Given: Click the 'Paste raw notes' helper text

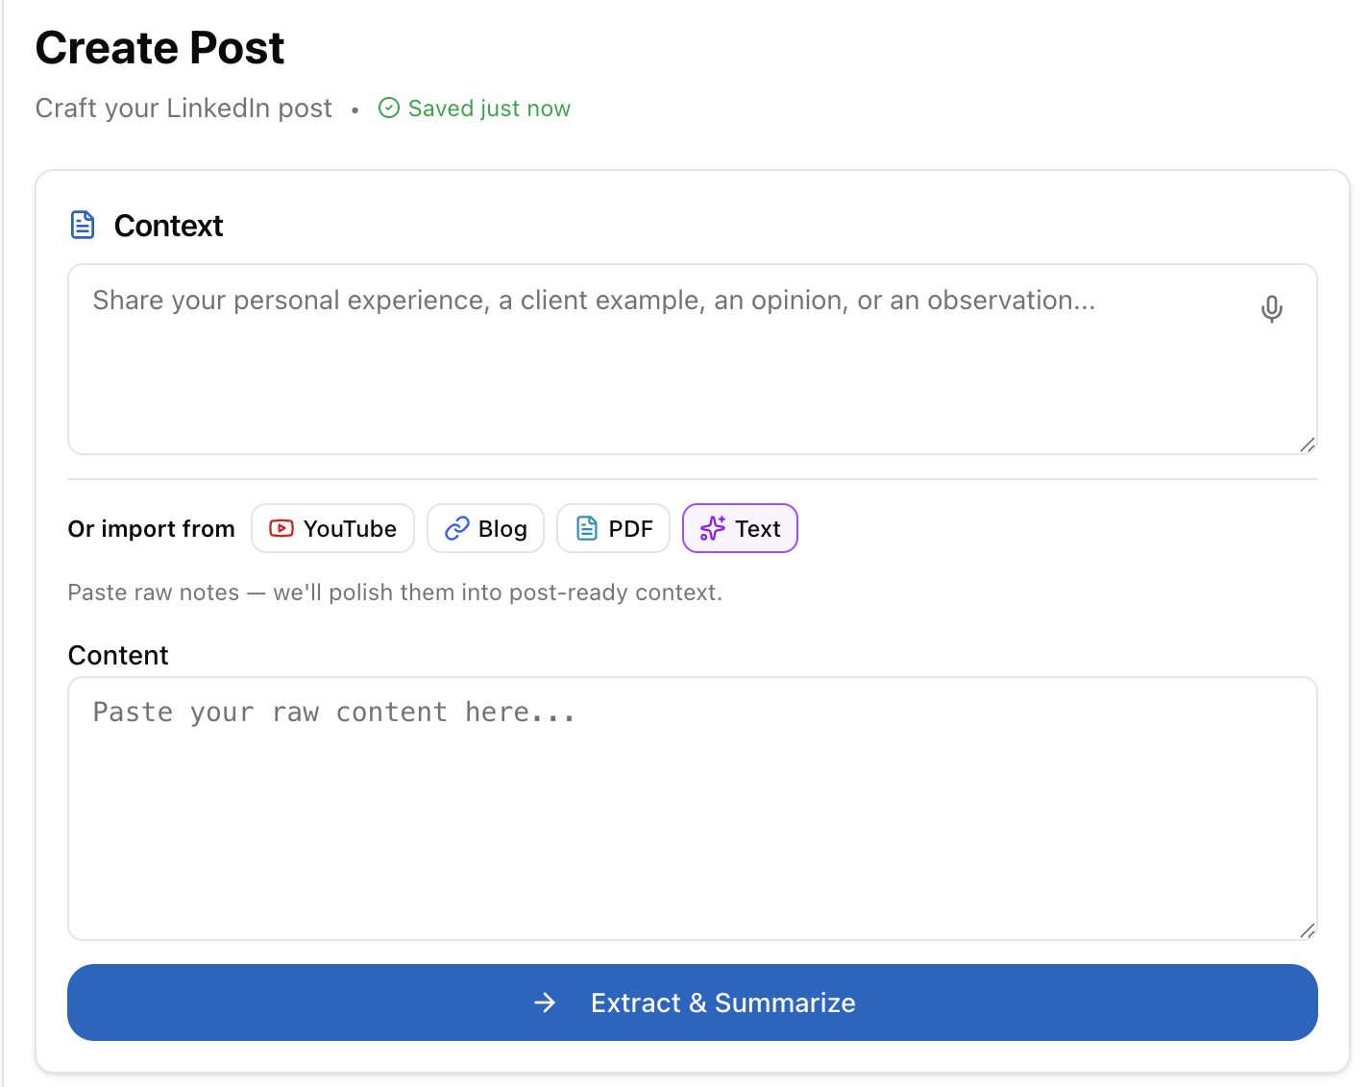Looking at the screenshot, I should click(x=395, y=592).
